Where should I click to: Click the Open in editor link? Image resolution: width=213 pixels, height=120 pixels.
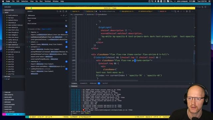[x=47, y=29]
